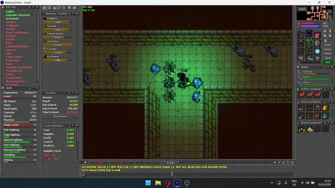Pick the rope in Heart backpack
The height and width of the screenshot is (188, 335).
pyautogui.click(x=309, y=116)
